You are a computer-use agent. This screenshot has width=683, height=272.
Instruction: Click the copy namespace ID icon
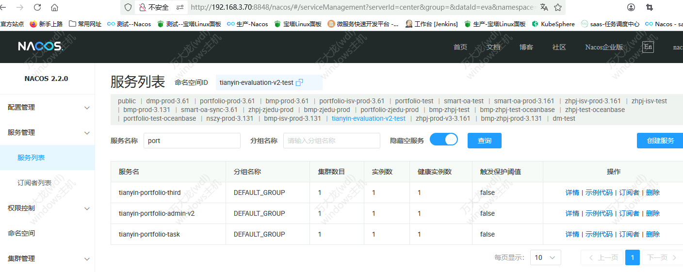(299, 82)
